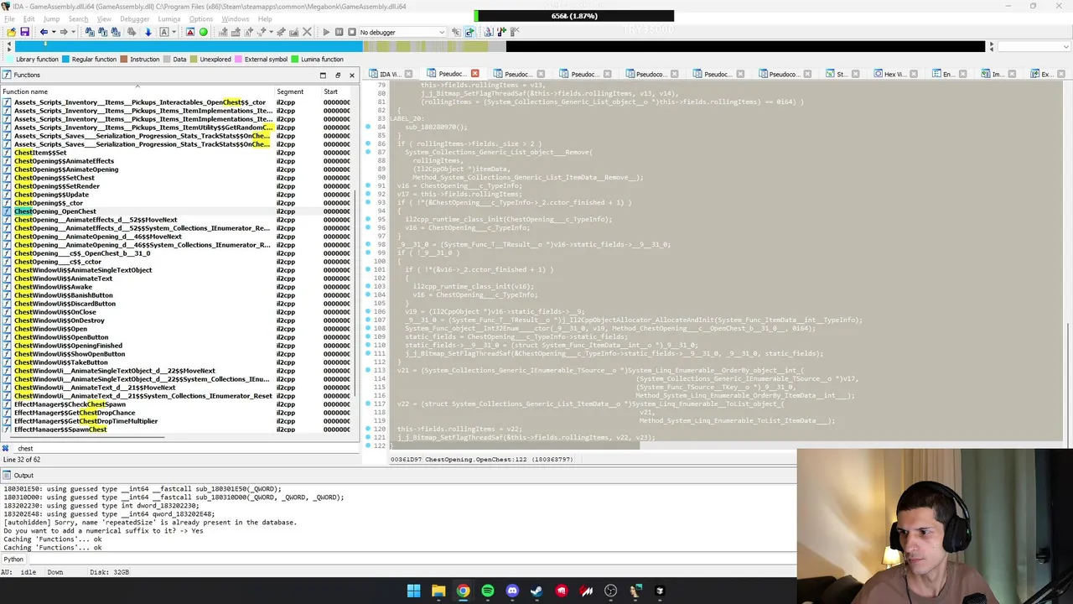Select EffectManager$$CheckChestSpawn function row
This screenshot has width=1073, height=604.
[178, 404]
